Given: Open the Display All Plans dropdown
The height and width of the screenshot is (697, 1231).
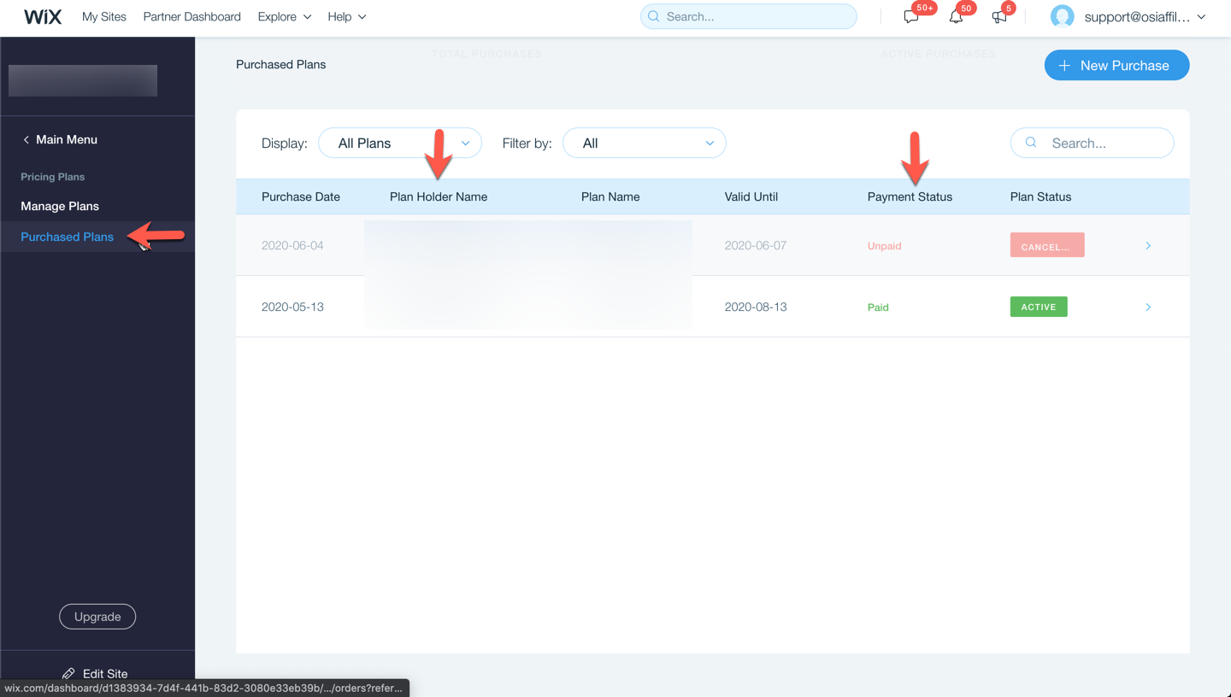Looking at the screenshot, I should point(400,143).
